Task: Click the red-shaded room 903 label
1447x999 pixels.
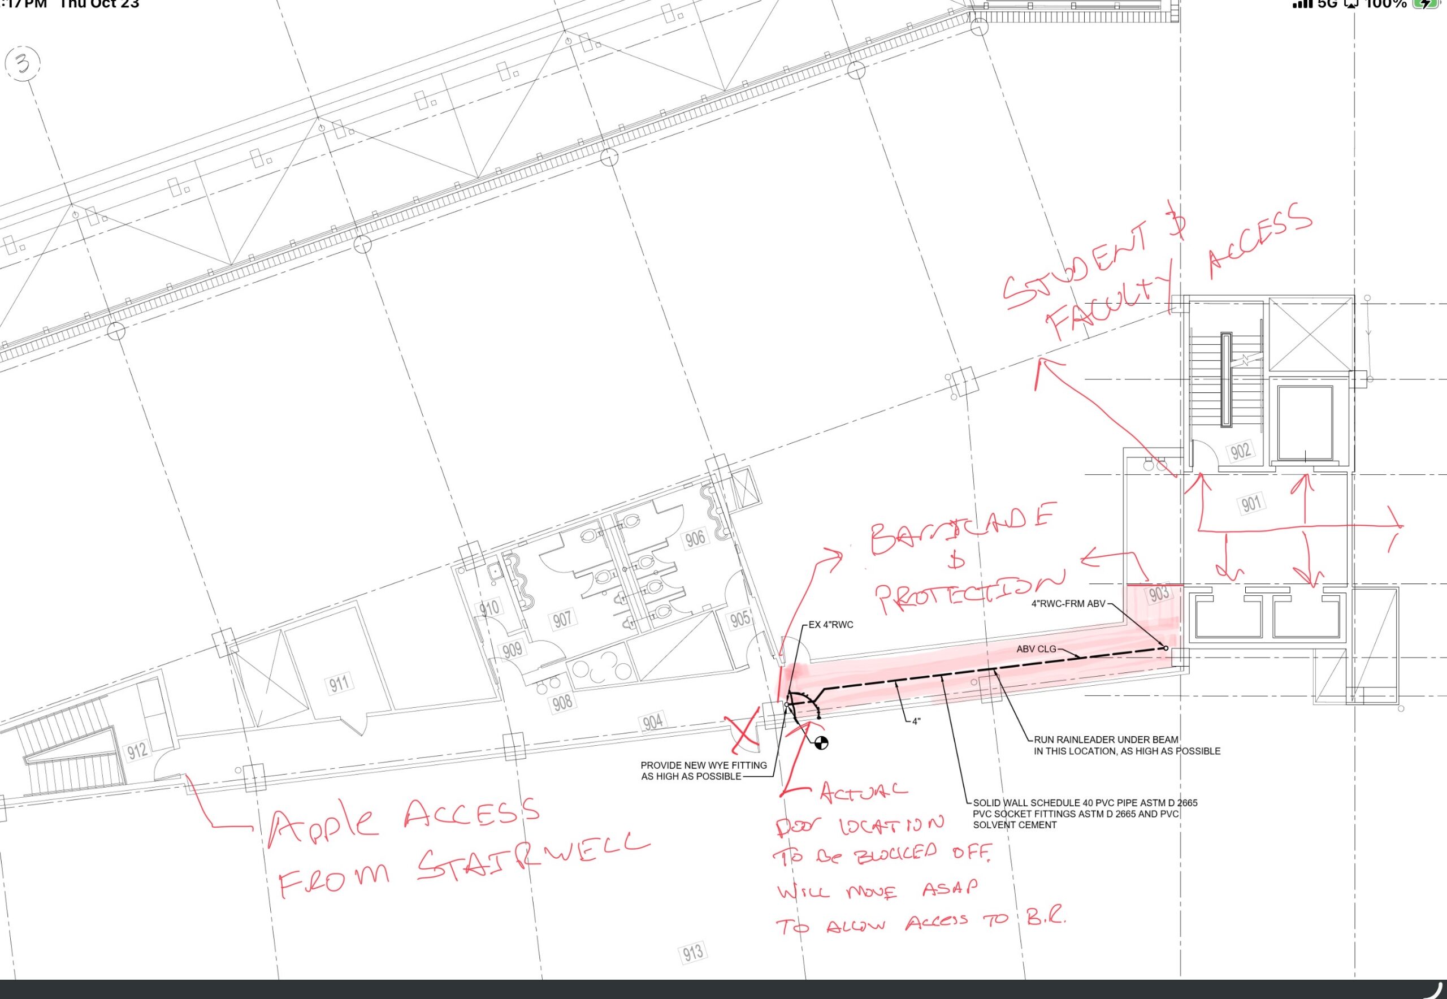Action: click(x=1159, y=594)
